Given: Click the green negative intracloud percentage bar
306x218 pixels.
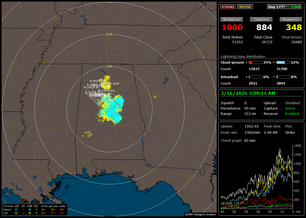Looking at the screenshot, I should click(x=283, y=77).
